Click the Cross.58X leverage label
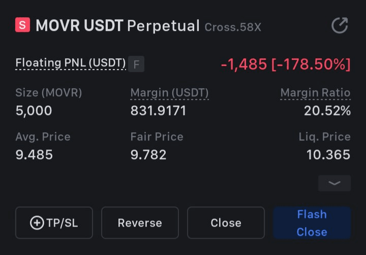366x255 pixels. [233, 26]
